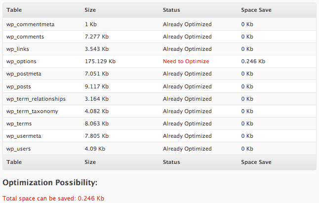Image resolution: width=319 pixels, height=203 pixels.
Task: Click the top Table column header
Action: coord(14,10)
